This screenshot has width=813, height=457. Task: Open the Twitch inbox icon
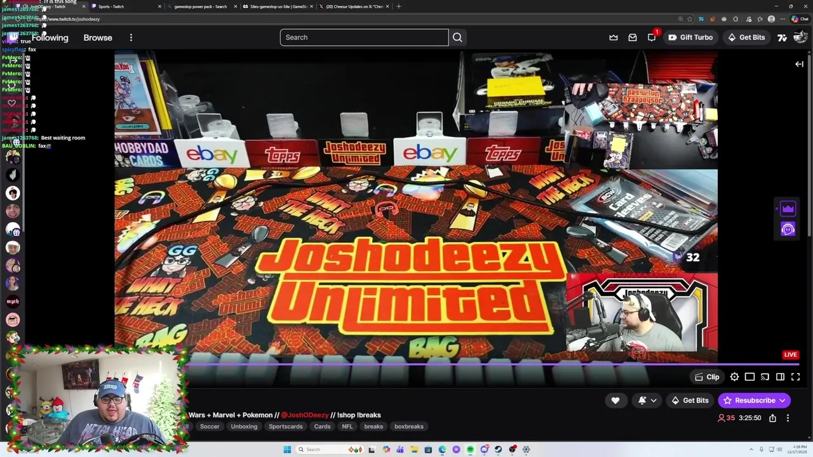pos(633,37)
